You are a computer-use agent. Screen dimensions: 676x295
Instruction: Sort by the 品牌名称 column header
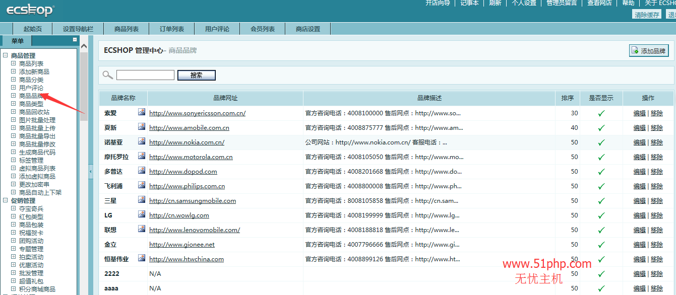click(x=123, y=98)
